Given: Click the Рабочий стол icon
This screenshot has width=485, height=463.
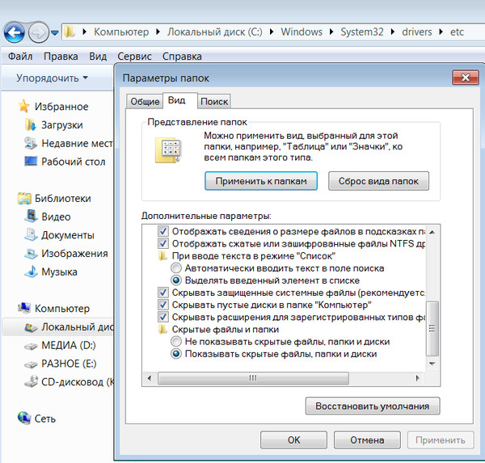Looking at the screenshot, I should click(31, 161).
